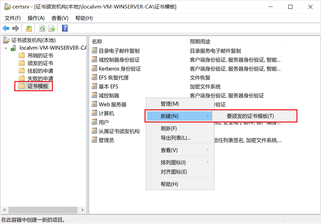Screen dimensions: 321x224
Task: Click the Refresh toolbar icon
Action: [x=42, y=28]
